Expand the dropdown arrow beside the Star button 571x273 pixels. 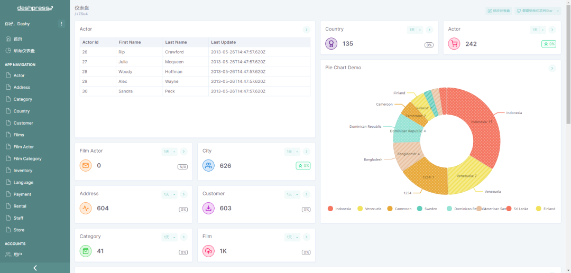coord(557,11)
